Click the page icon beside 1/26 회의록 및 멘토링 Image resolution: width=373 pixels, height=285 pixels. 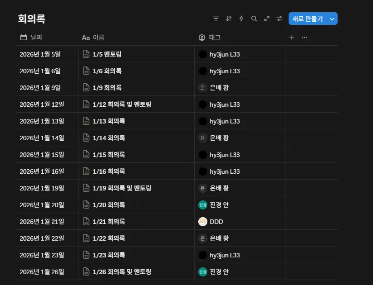pos(86,272)
